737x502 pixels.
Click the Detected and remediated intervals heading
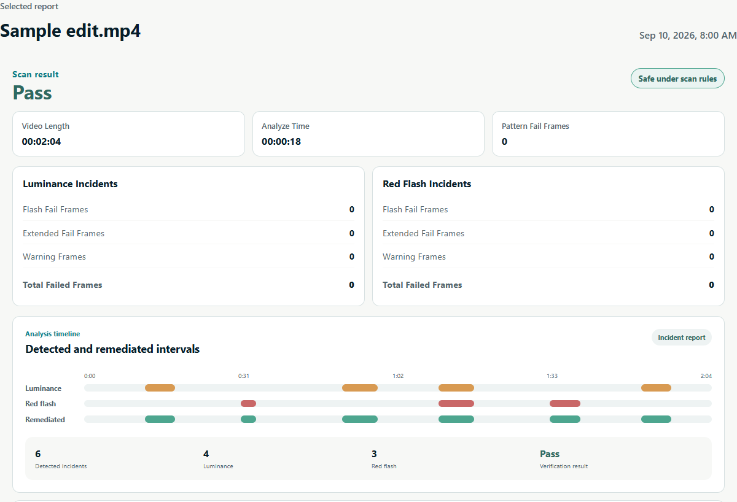point(112,349)
